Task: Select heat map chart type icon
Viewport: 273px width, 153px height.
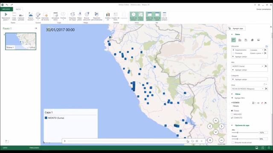Action: pos(252,40)
